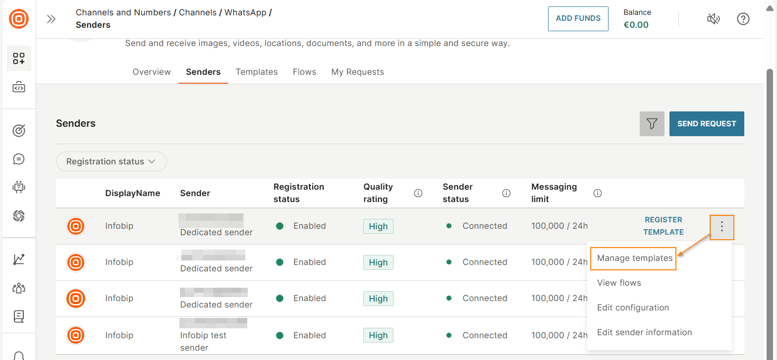Open three-dot menu for first sender
Screen dimensions: 777x360
[x=722, y=227]
